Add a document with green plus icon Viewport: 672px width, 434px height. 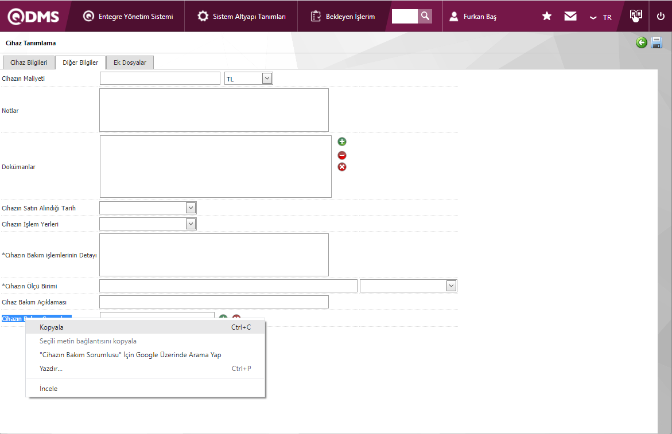pyautogui.click(x=342, y=142)
